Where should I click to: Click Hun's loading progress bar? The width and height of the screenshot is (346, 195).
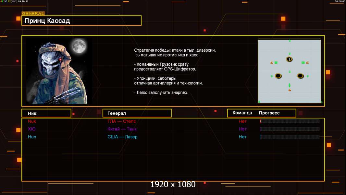click(290, 137)
